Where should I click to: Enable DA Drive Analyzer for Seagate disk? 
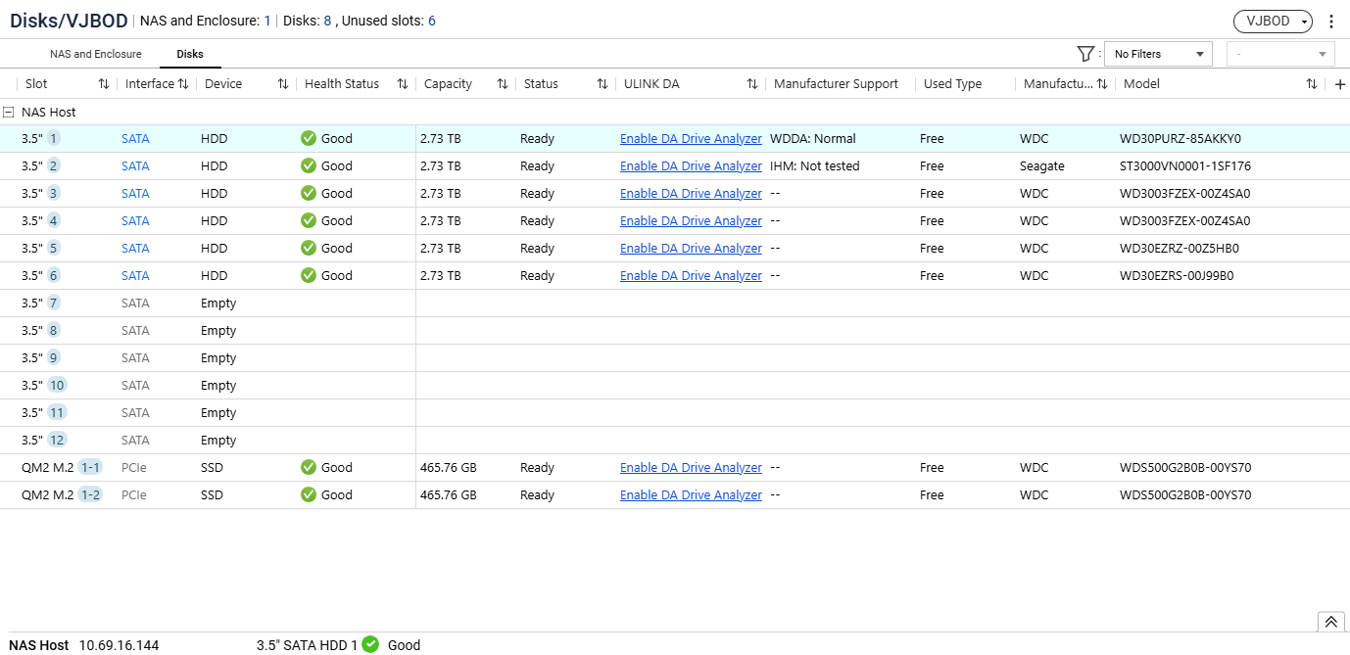(x=691, y=166)
